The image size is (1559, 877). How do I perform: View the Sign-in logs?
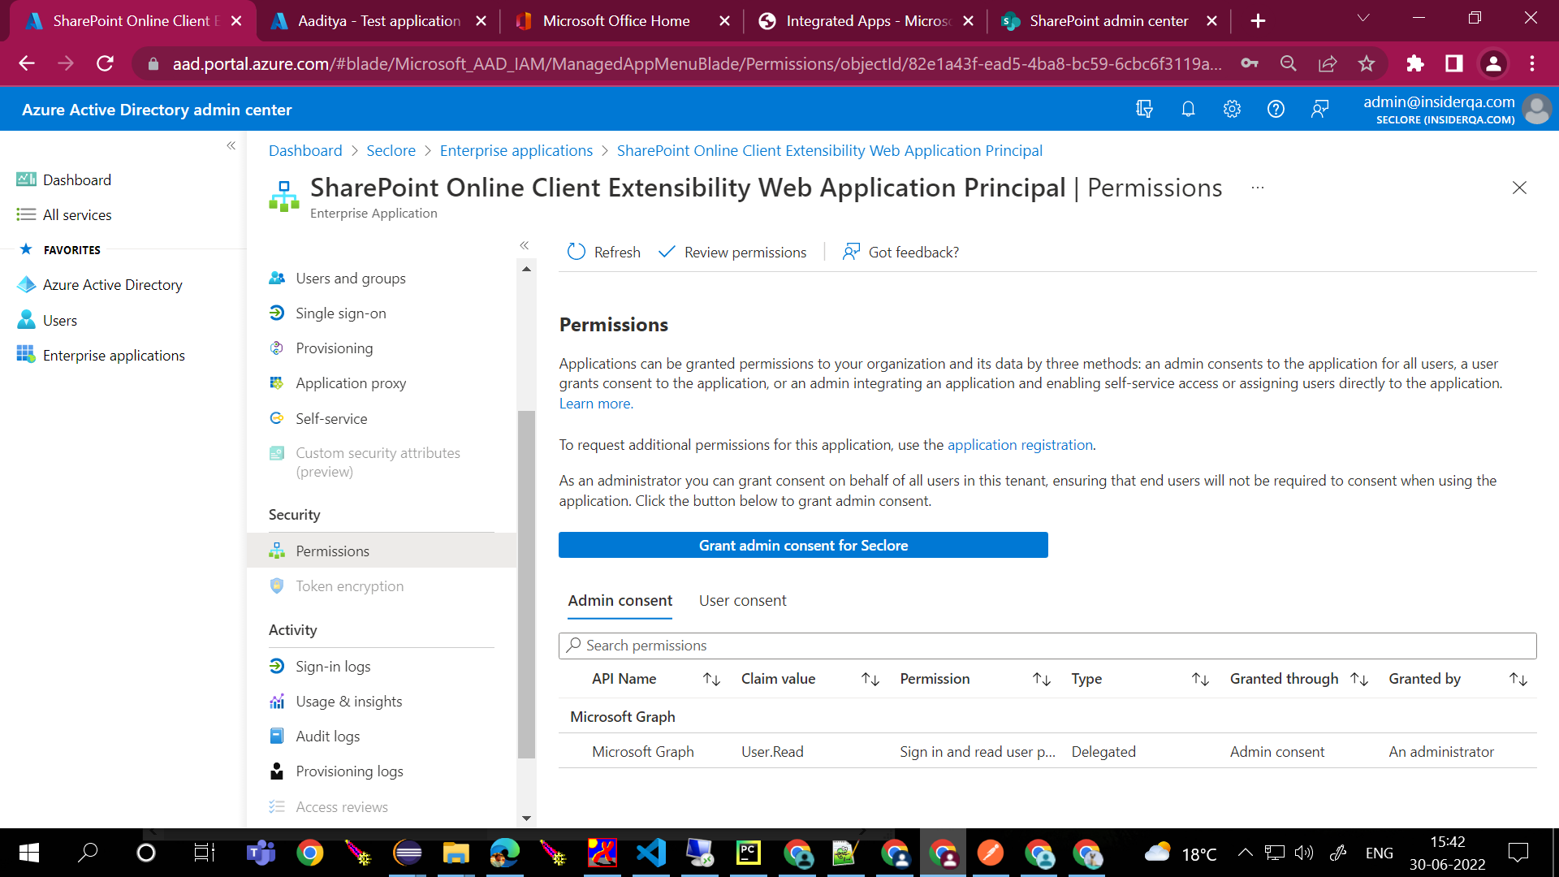click(331, 666)
